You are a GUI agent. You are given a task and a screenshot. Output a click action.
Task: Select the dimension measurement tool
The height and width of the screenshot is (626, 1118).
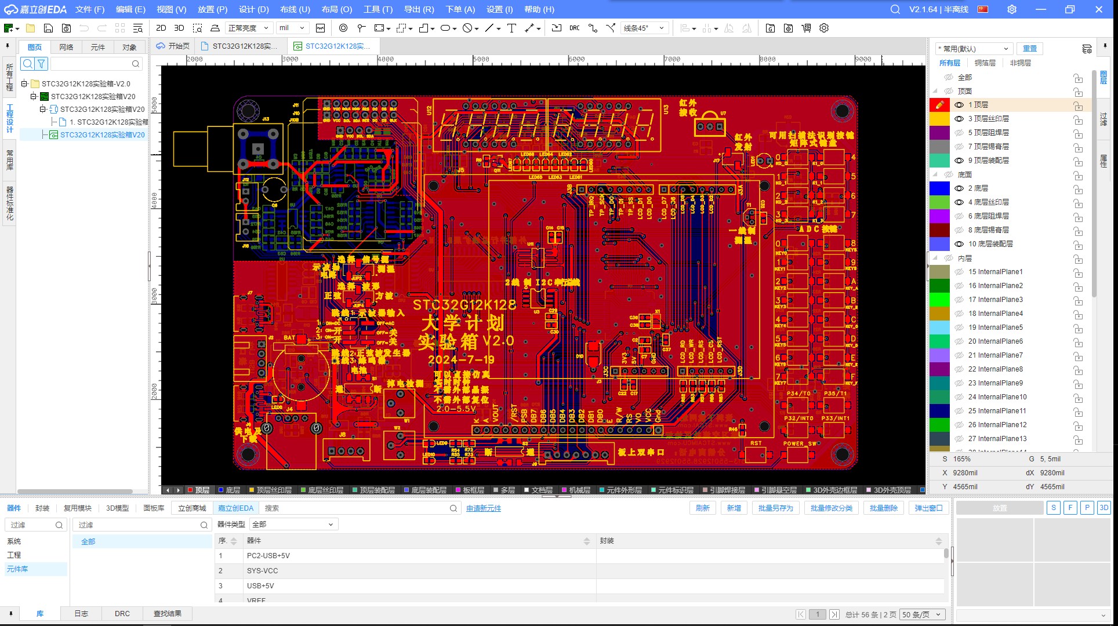click(x=529, y=28)
